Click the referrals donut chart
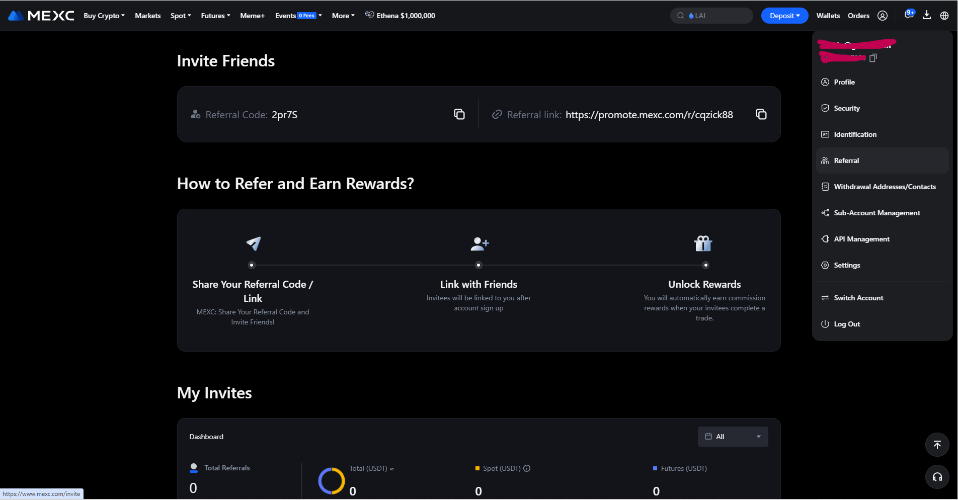 point(331,480)
